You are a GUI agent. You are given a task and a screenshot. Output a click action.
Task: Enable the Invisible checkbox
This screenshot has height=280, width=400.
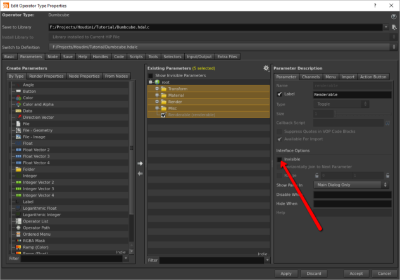coord(279,159)
